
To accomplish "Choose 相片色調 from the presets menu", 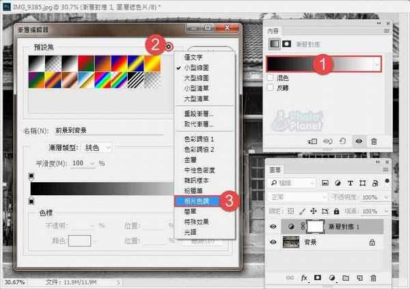I will [x=197, y=201].
